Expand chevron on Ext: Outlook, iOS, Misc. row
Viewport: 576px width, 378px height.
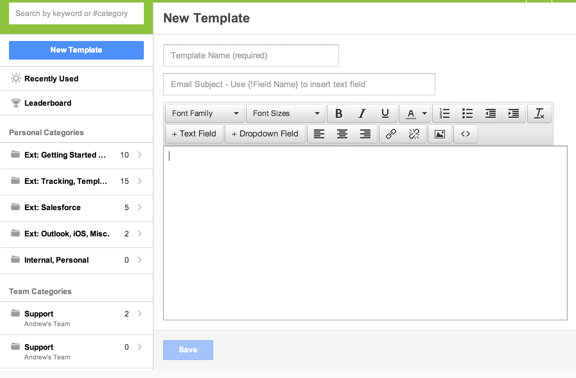140,234
